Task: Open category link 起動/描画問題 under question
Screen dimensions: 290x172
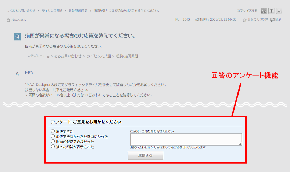Action: 127,56
